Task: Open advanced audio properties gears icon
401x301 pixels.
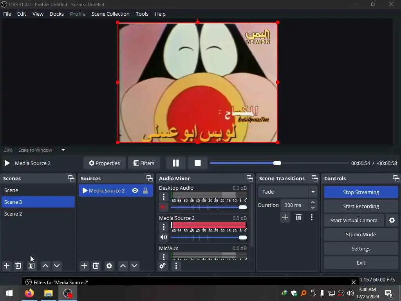Action: pos(163,266)
